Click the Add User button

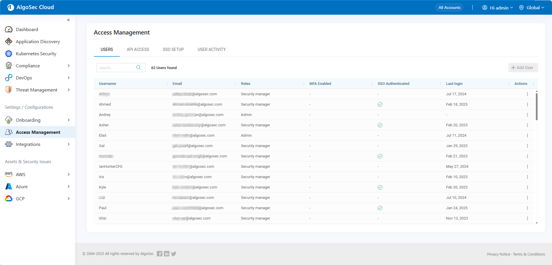pos(523,68)
